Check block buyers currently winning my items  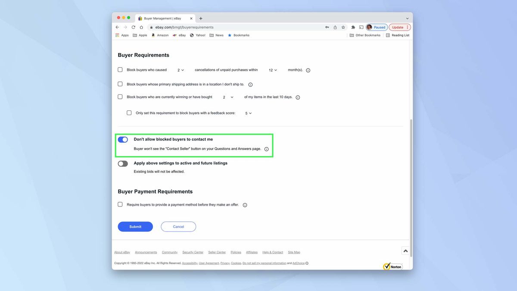120,97
